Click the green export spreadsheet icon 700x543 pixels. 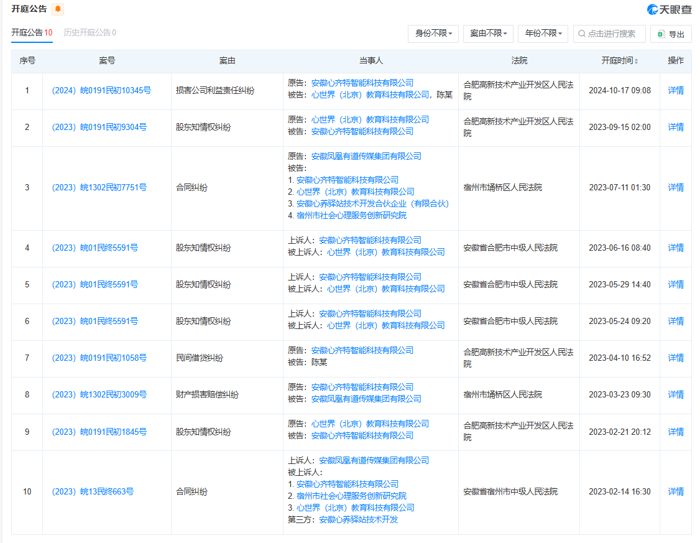click(x=661, y=34)
